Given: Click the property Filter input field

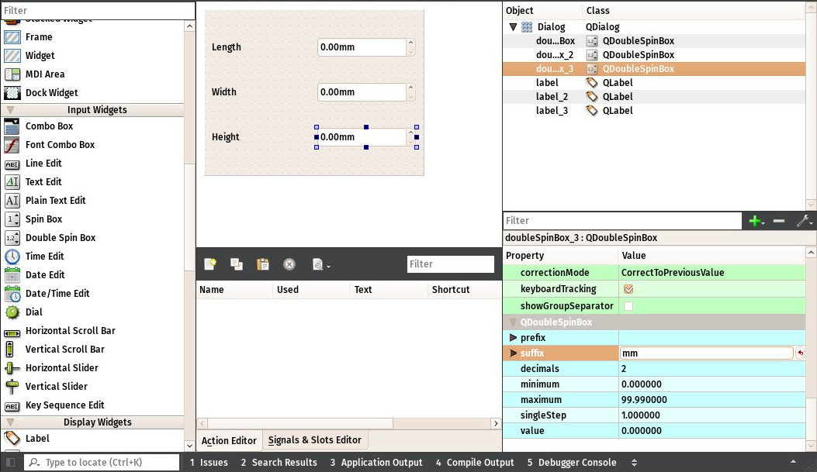Looking at the screenshot, I should click(621, 220).
